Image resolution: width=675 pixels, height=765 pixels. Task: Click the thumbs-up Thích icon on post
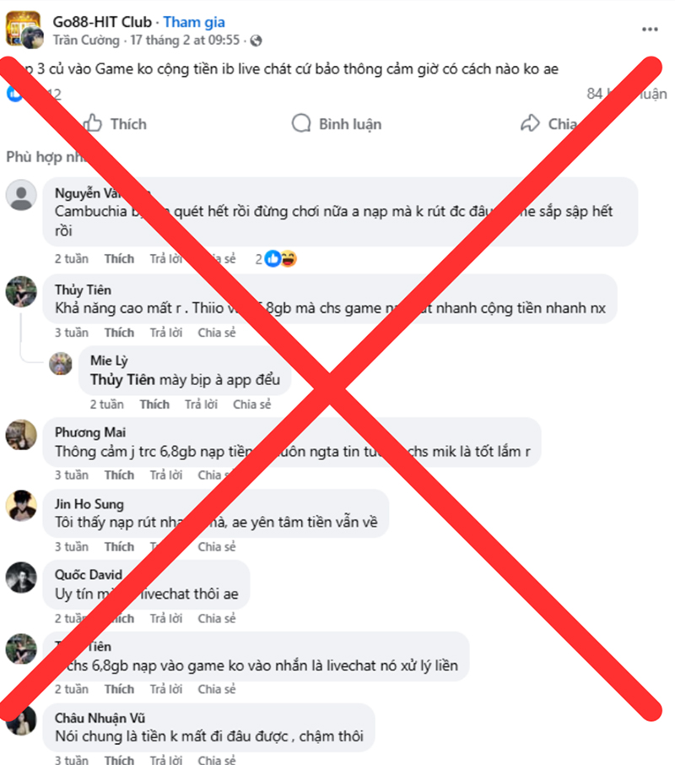93,123
